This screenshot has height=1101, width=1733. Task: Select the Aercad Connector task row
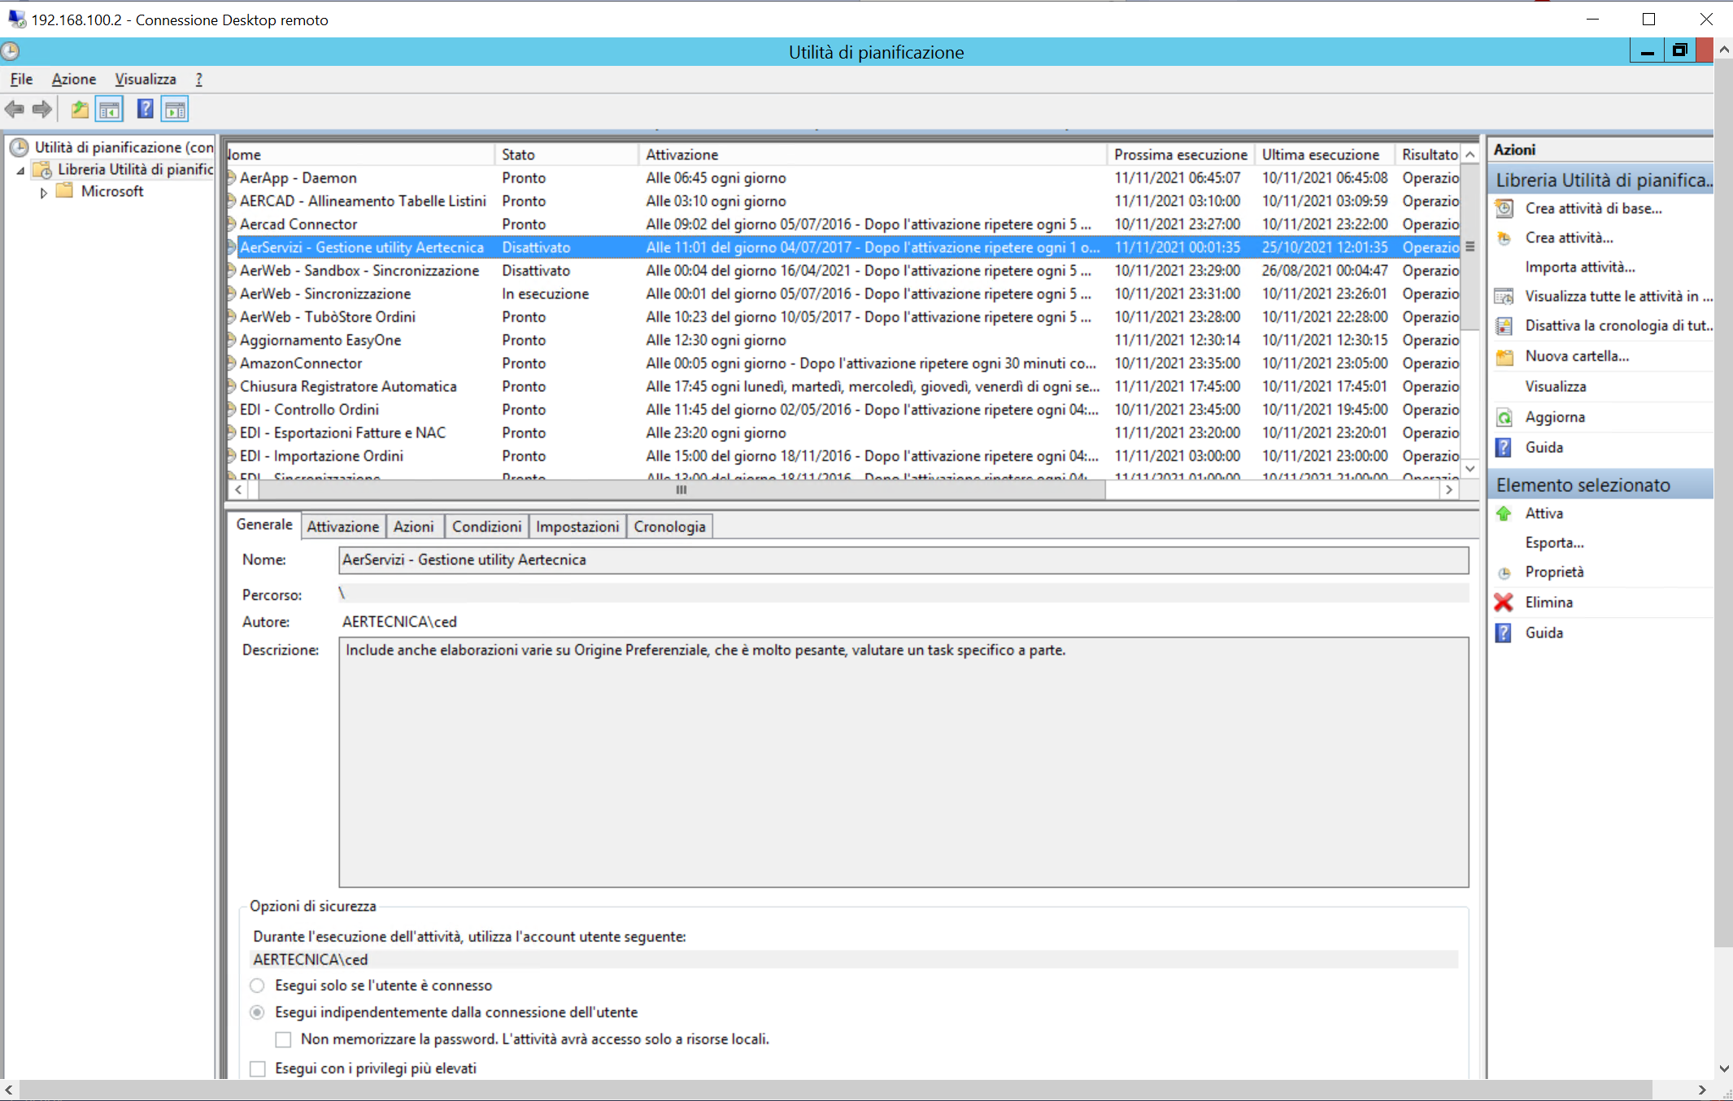pyautogui.click(x=843, y=224)
